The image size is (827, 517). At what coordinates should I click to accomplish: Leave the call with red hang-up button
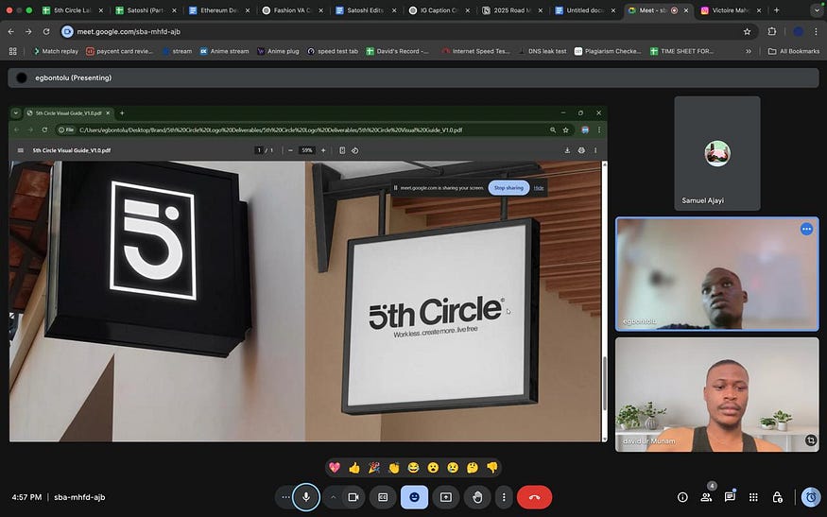(534, 497)
